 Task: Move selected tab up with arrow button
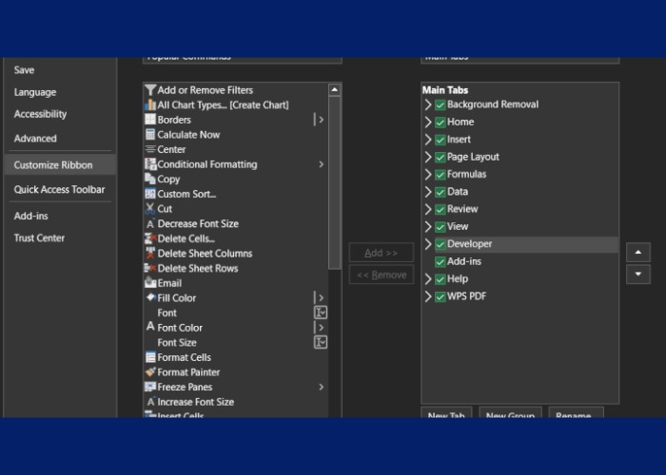pos(638,253)
